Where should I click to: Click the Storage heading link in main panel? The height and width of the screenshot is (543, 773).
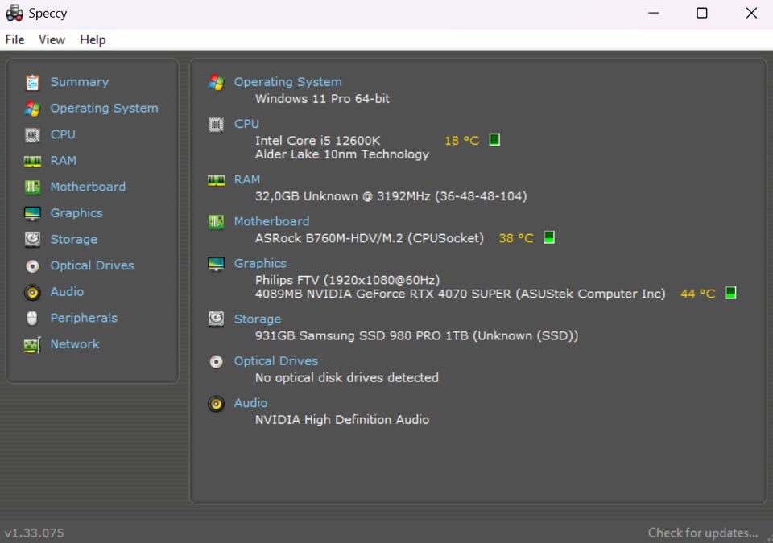tap(258, 319)
